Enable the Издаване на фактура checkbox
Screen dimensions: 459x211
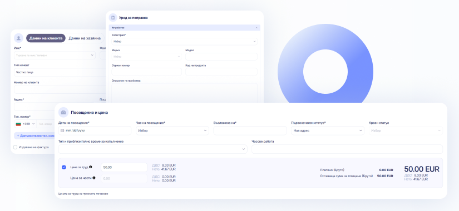click(16, 147)
